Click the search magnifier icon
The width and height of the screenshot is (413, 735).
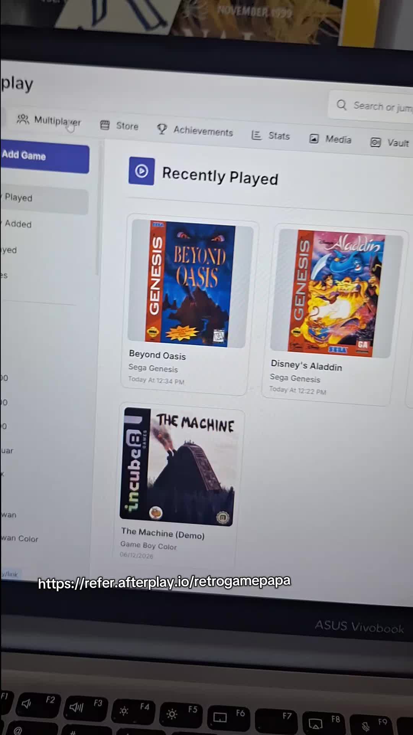(x=341, y=105)
